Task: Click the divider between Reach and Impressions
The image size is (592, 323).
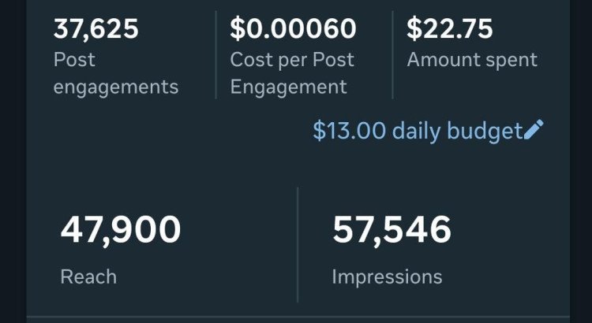Action: pyautogui.click(x=298, y=244)
